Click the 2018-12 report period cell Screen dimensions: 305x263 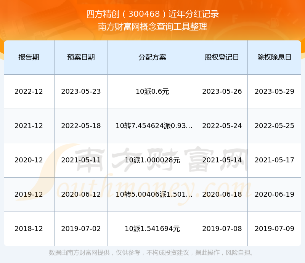tap(29, 229)
